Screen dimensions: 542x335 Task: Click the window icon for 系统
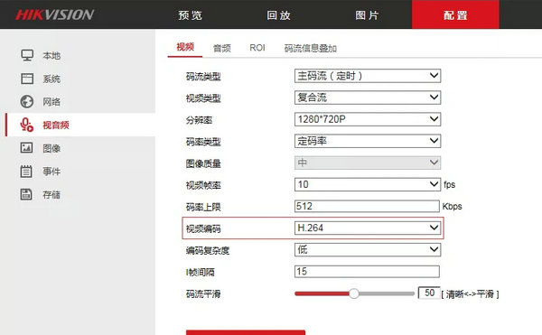click(x=27, y=79)
